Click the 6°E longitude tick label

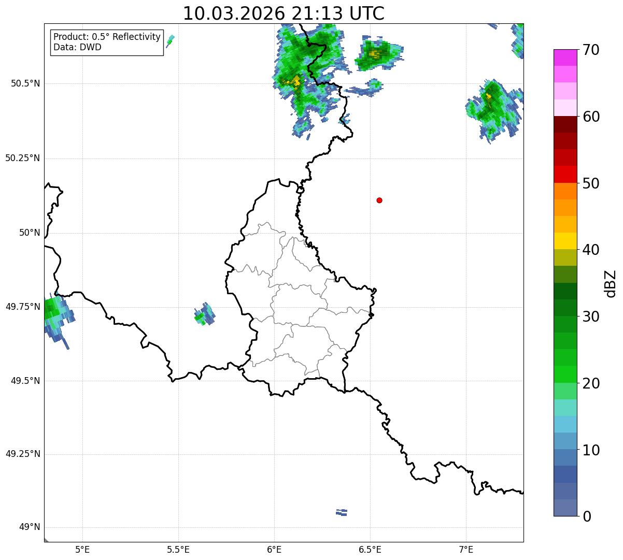pos(274,549)
